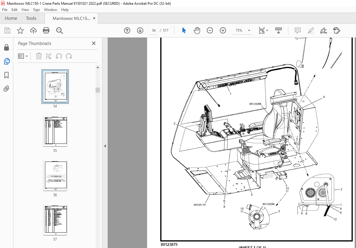Zoom in with the plus circle icon
The image size is (356, 248).
pos(223,30)
